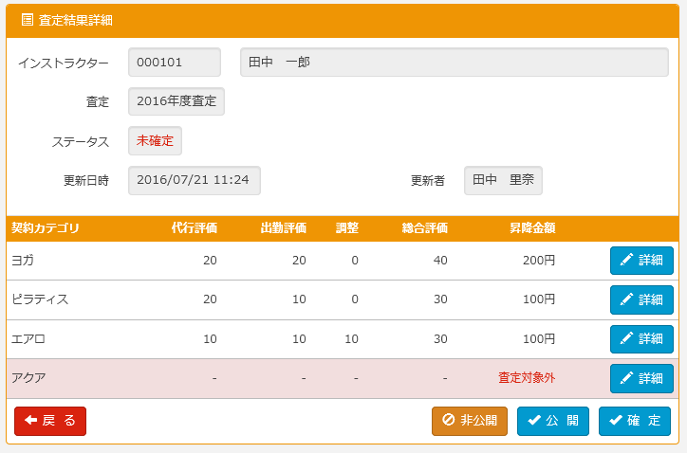Click the 総合評価 column header
687x453 pixels.
tap(424, 228)
